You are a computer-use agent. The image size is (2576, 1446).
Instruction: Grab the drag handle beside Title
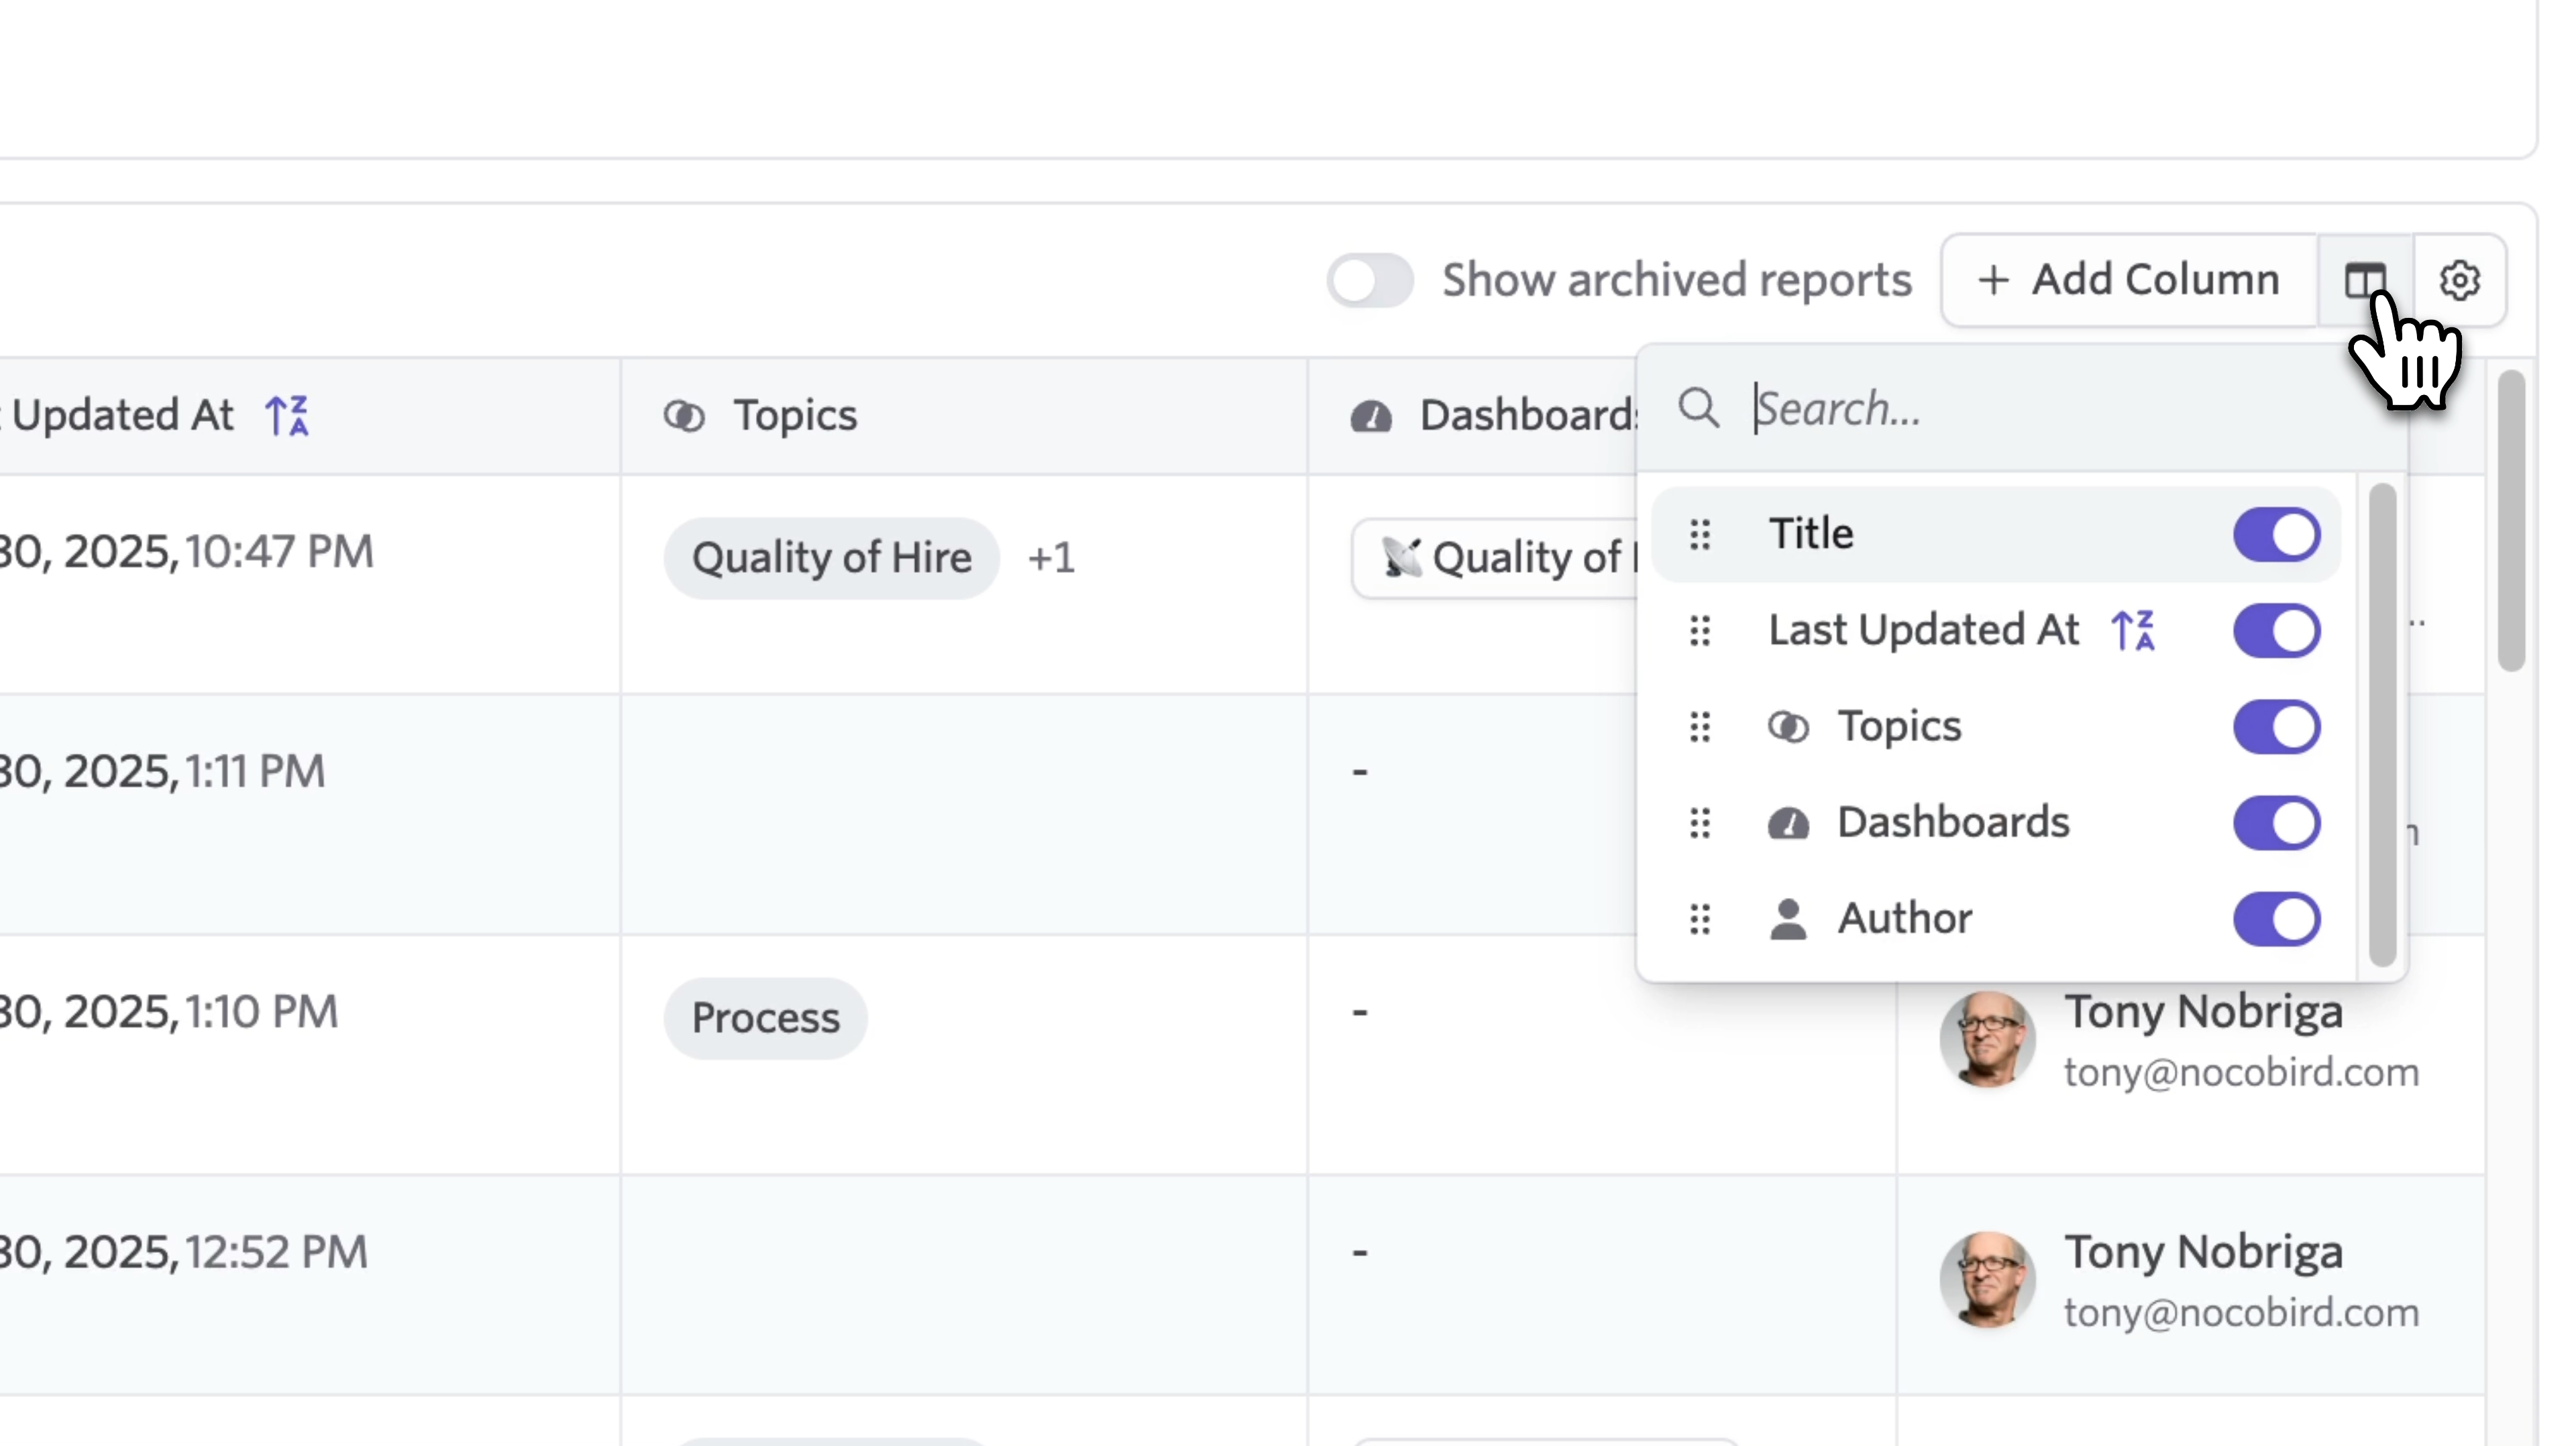pos(1700,534)
